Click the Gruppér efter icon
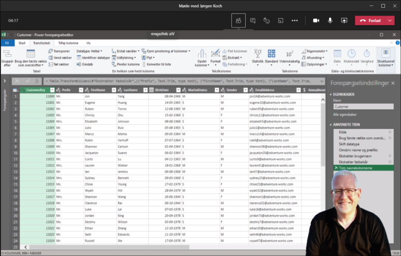The width and height of the screenshot is (401, 256). click(7, 58)
